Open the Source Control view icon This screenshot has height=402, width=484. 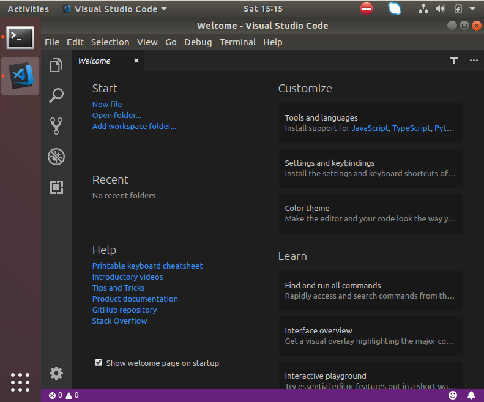point(56,125)
